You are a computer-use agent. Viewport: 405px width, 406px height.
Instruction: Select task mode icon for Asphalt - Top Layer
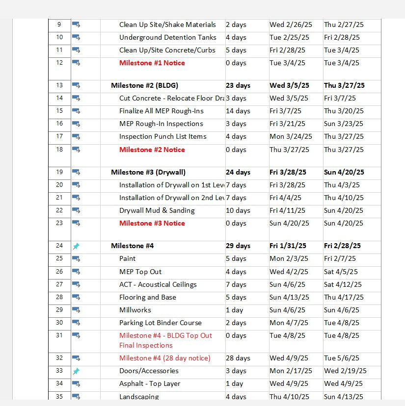pyautogui.click(x=76, y=383)
